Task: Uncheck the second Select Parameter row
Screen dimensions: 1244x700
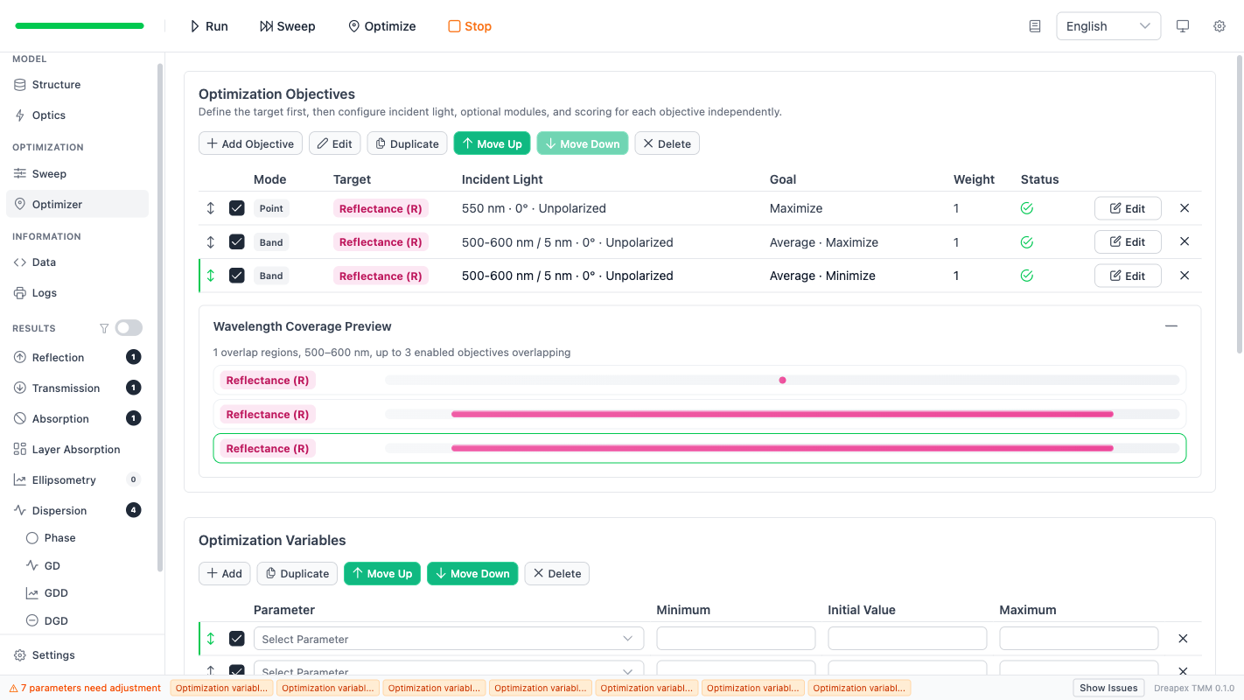Action: coord(236,671)
